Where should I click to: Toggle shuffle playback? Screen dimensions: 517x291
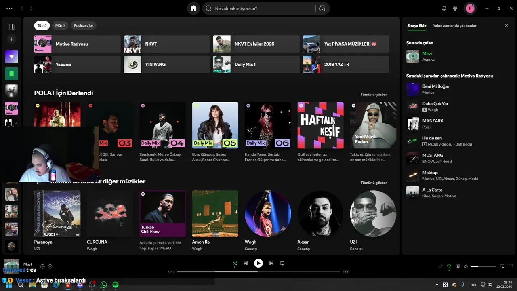[235, 264]
